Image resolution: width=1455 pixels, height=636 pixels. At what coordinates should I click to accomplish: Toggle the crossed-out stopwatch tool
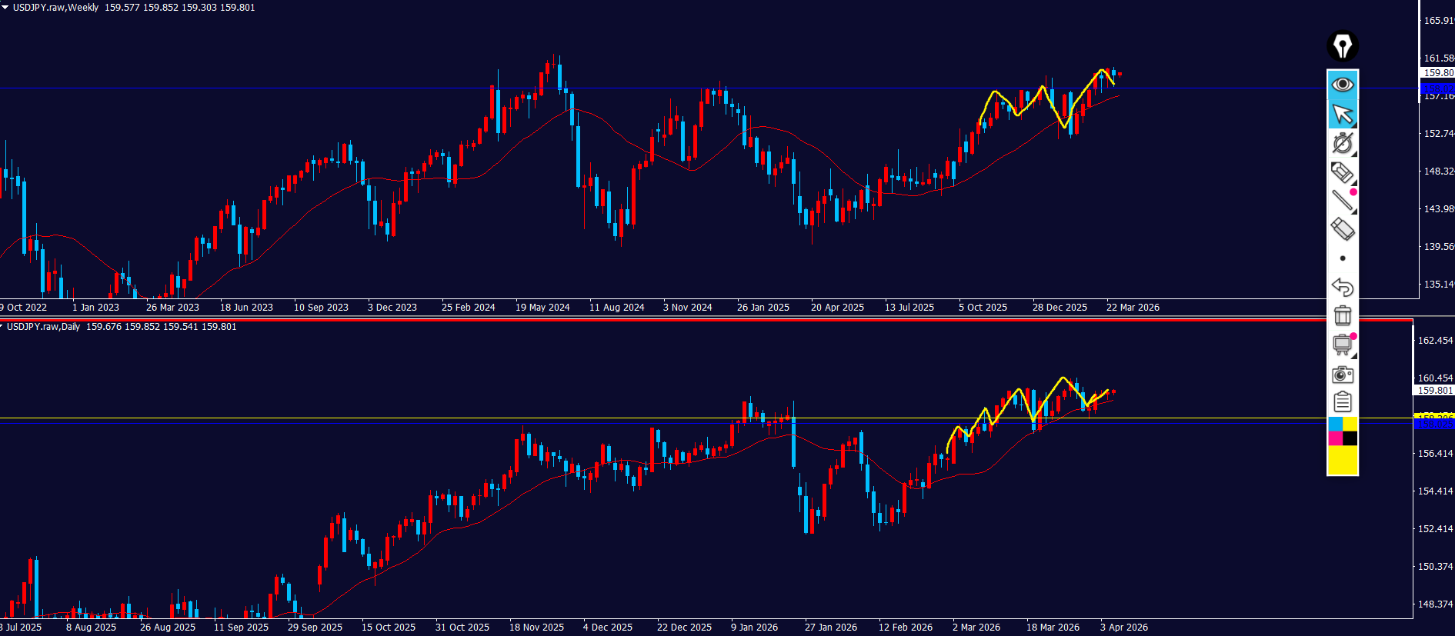pyautogui.click(x=1343, y=143)
